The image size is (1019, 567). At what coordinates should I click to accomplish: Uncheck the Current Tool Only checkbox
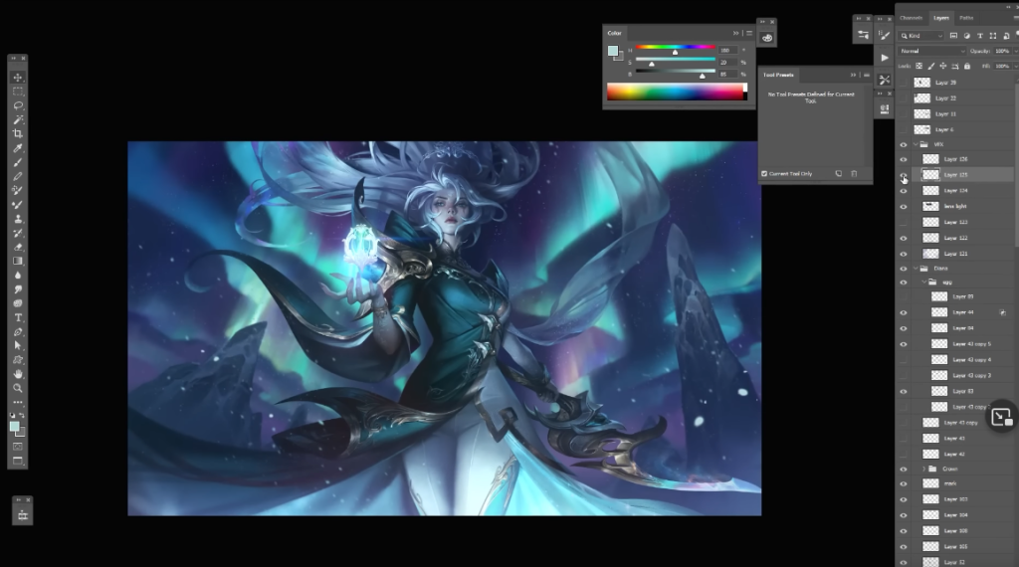(764, 173)
